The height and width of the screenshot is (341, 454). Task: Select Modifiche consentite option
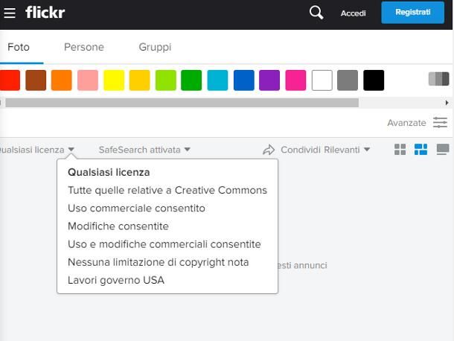[118, 226]
